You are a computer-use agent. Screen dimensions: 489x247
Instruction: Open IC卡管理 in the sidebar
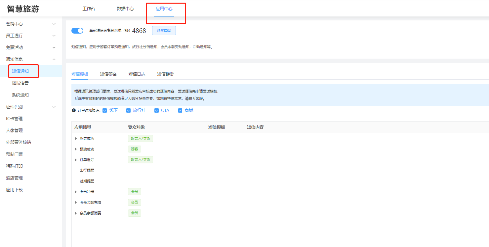(x=14, y=119)
